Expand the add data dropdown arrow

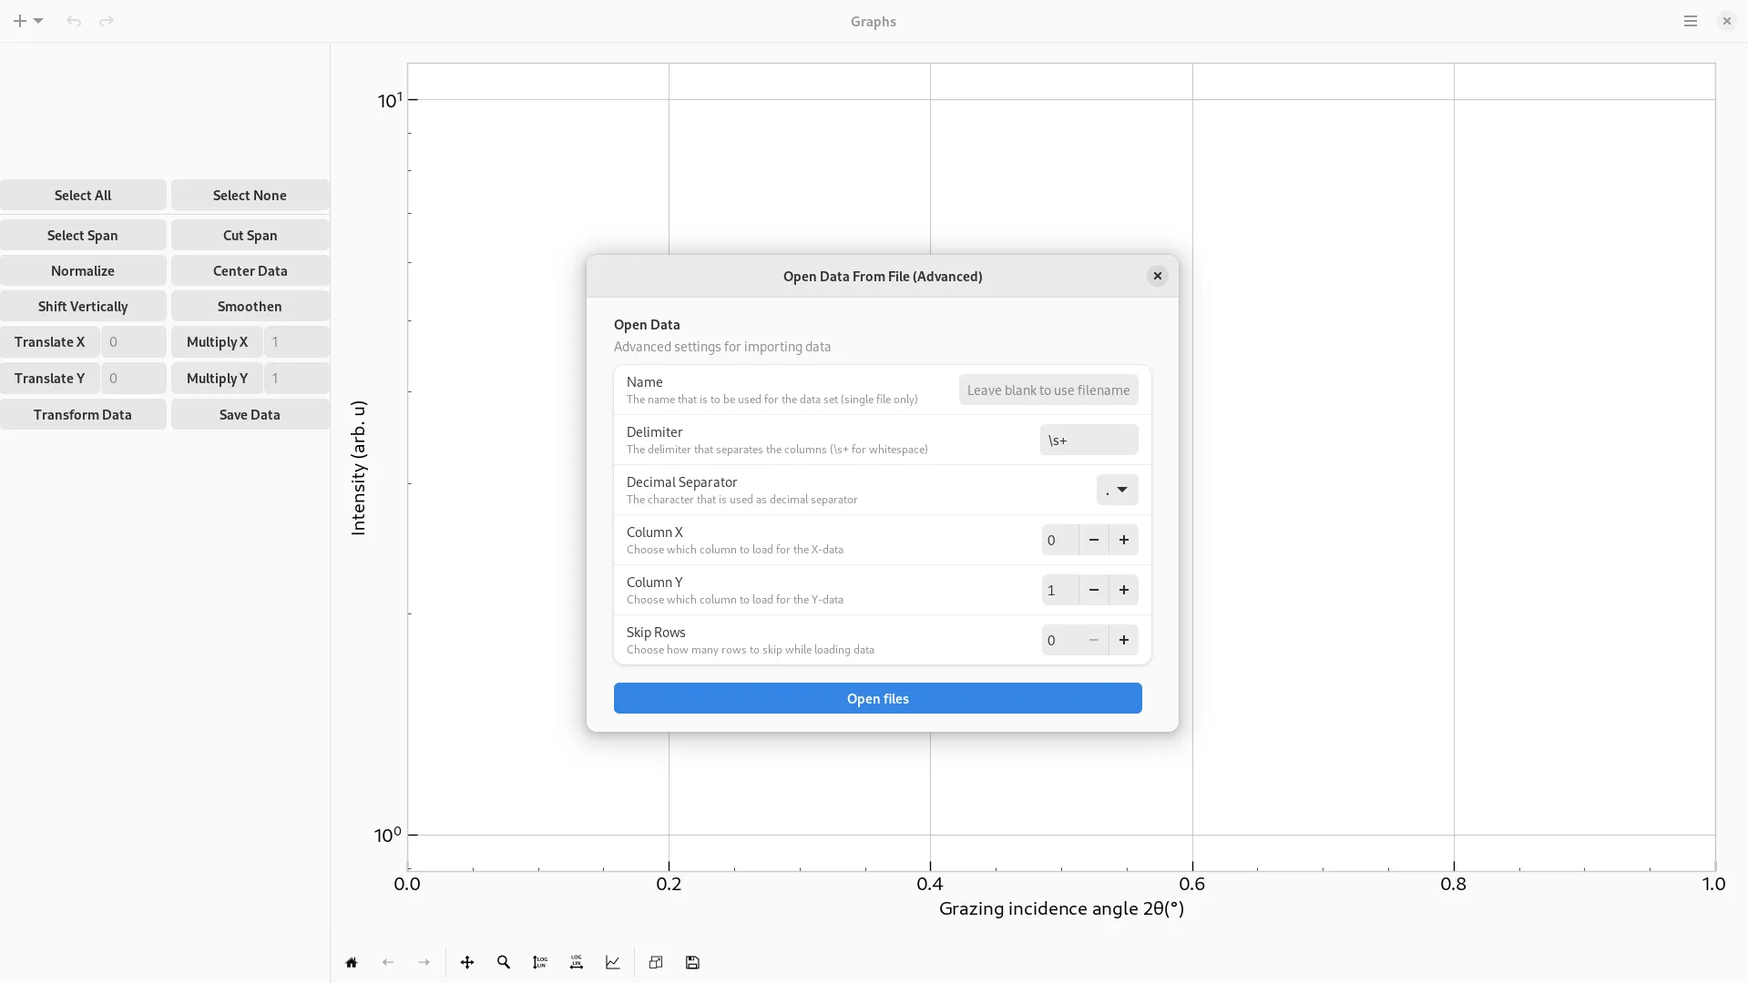tap(38, 21)
